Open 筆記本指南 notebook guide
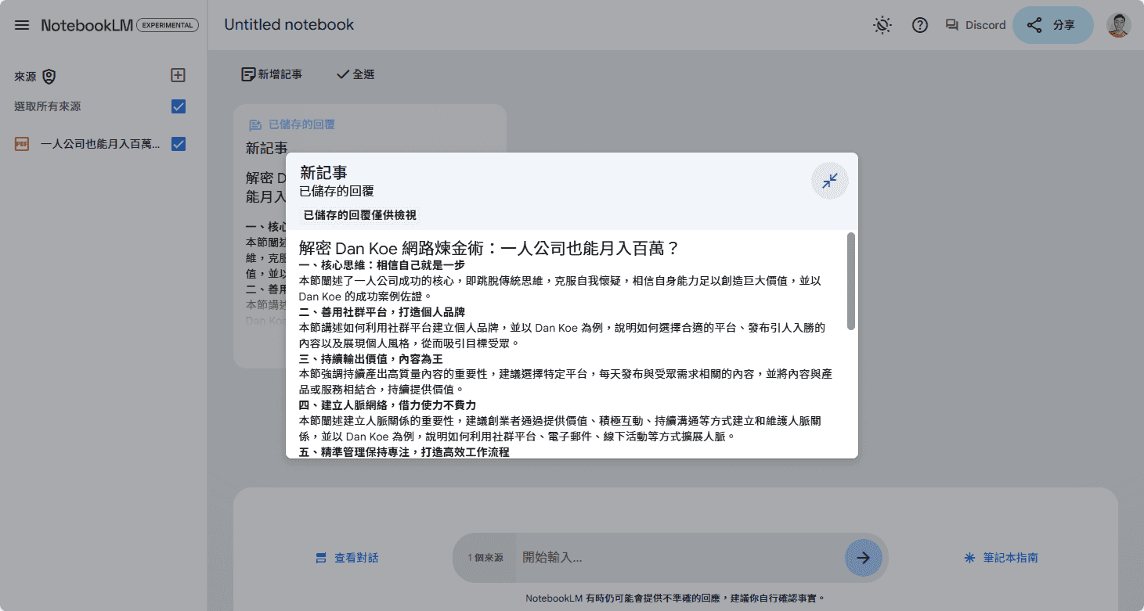 (1001, 558)
